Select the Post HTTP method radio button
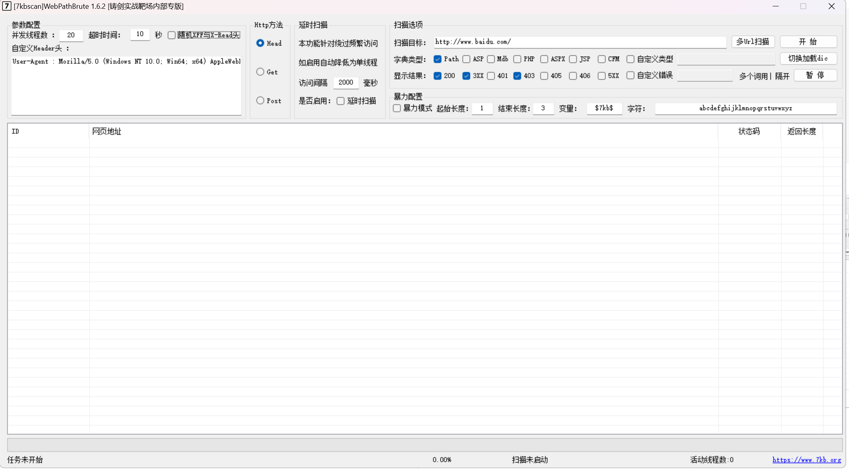Screen dimensions: 849x469 pos(260,100)
